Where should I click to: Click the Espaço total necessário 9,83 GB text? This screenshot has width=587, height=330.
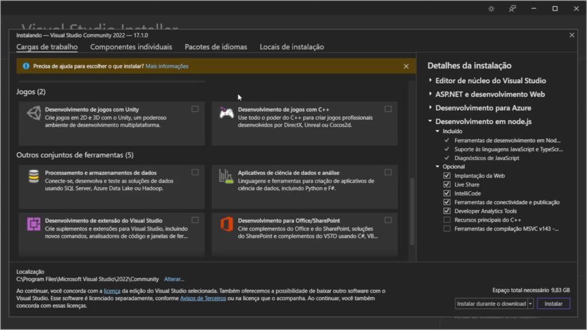531,290
